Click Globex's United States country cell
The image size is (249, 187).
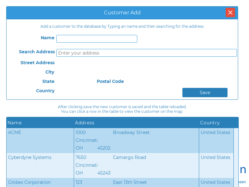215,182
